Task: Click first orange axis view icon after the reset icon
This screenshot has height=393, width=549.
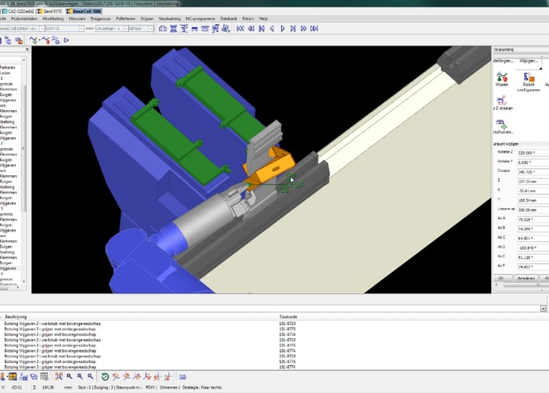Action: [x=116, y=377]
